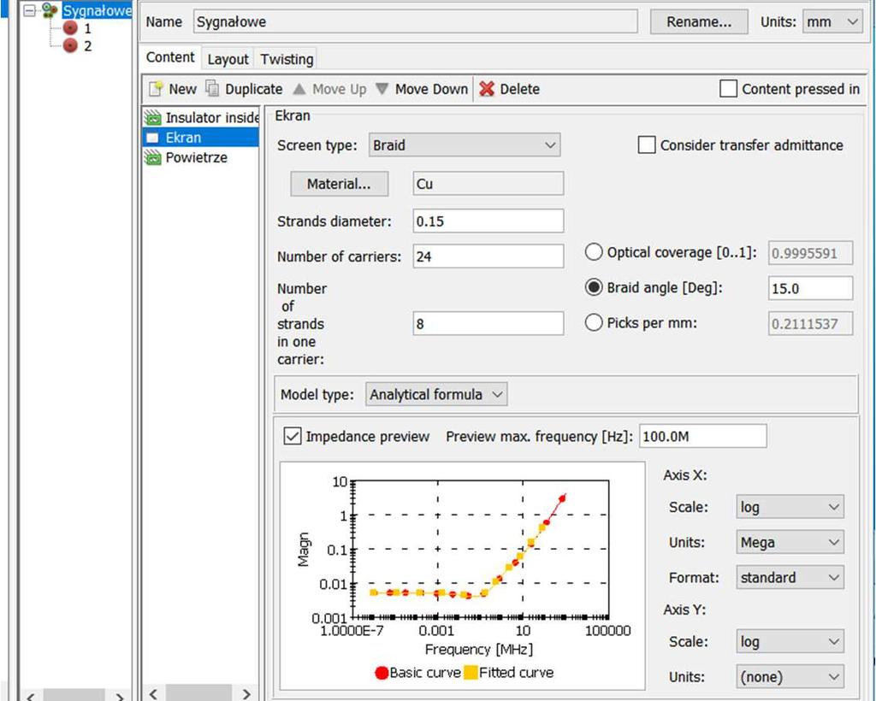Viewport: 876px width, 701px height.
Task: Click the Cu material field
Action: tap(488, 184)
